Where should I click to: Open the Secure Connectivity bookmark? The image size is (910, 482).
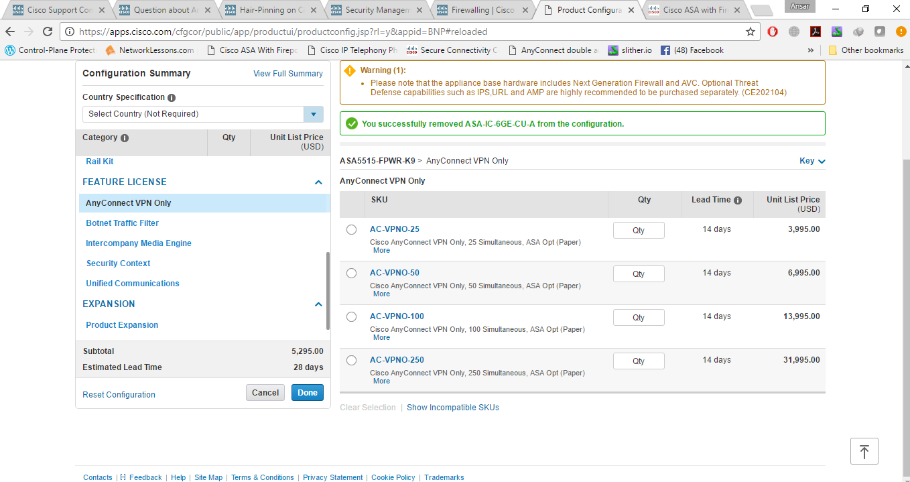click(452, 50)
